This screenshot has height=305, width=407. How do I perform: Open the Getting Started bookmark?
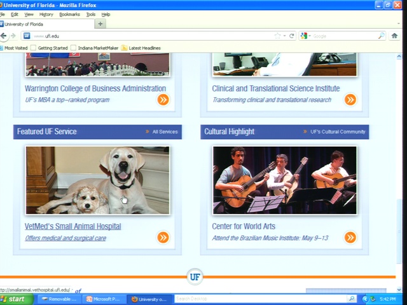[49, 48]
